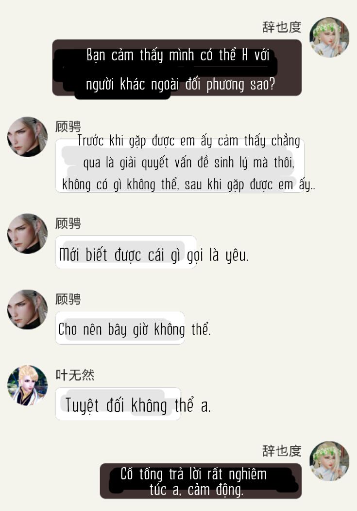
Task: Click username 辞也度 above the 'Cố tống' reply
Action: pyautogui.click(x=282, y=451)
